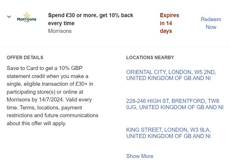
Task: Click the grey Morrisons merchant name under the title
Action: tap(60, 31)
